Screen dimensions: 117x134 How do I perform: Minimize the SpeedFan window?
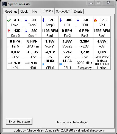click(x=91, y=3)
